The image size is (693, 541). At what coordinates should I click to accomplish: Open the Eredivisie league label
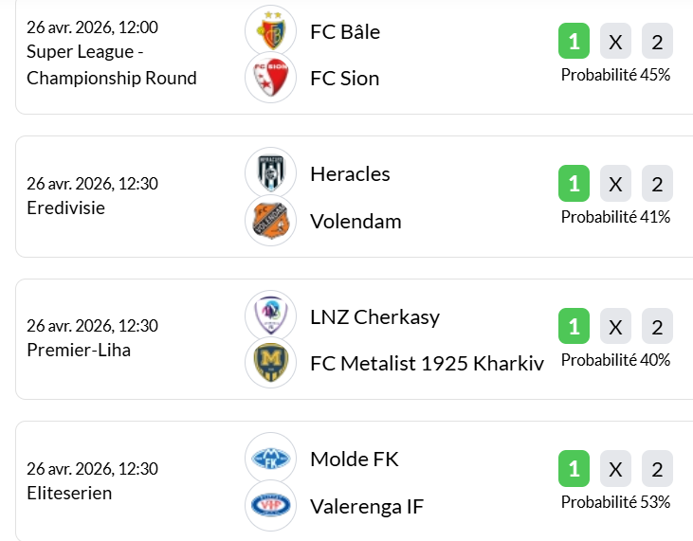point(65,207)
